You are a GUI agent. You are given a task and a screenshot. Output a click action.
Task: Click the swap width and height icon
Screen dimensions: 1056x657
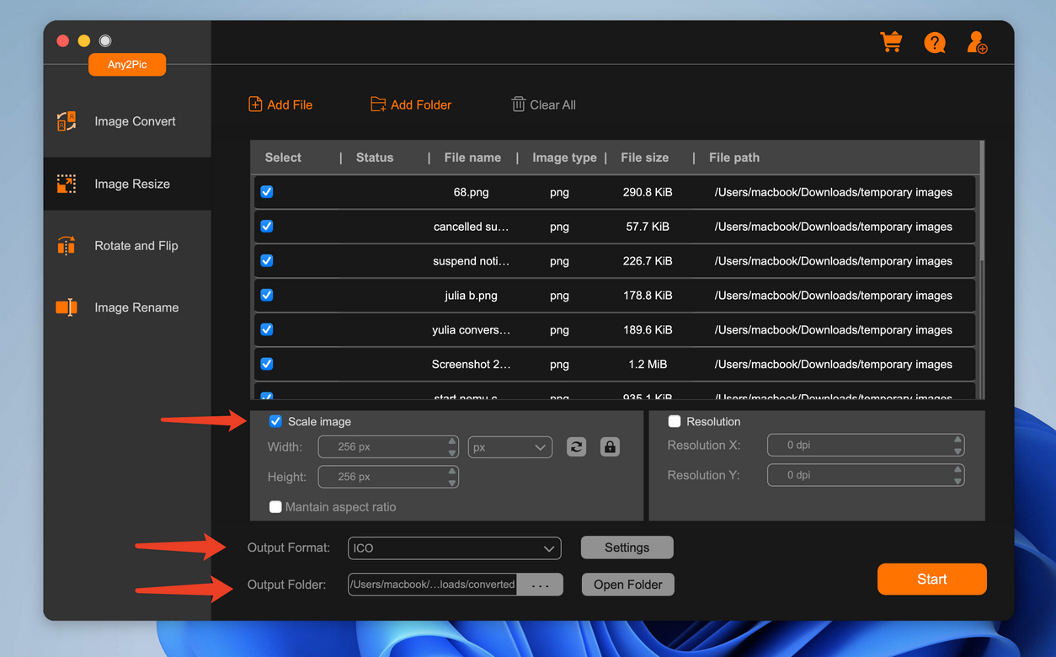[576, 446]
